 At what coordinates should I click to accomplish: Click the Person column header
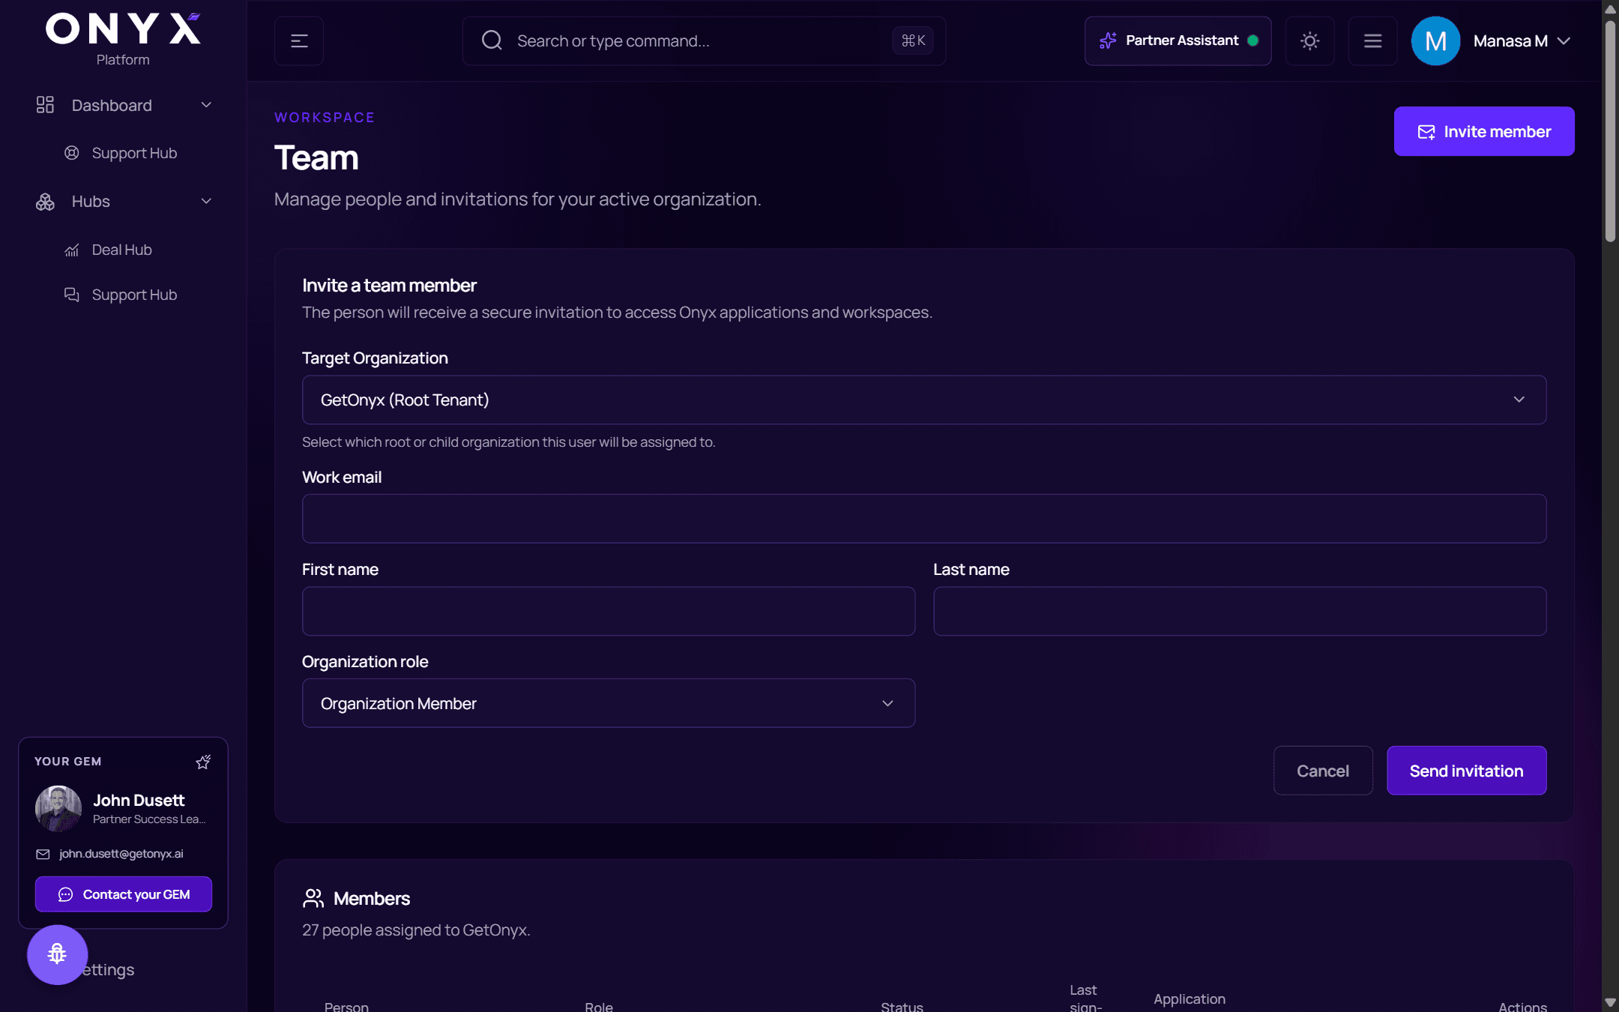coord(346,1006)
